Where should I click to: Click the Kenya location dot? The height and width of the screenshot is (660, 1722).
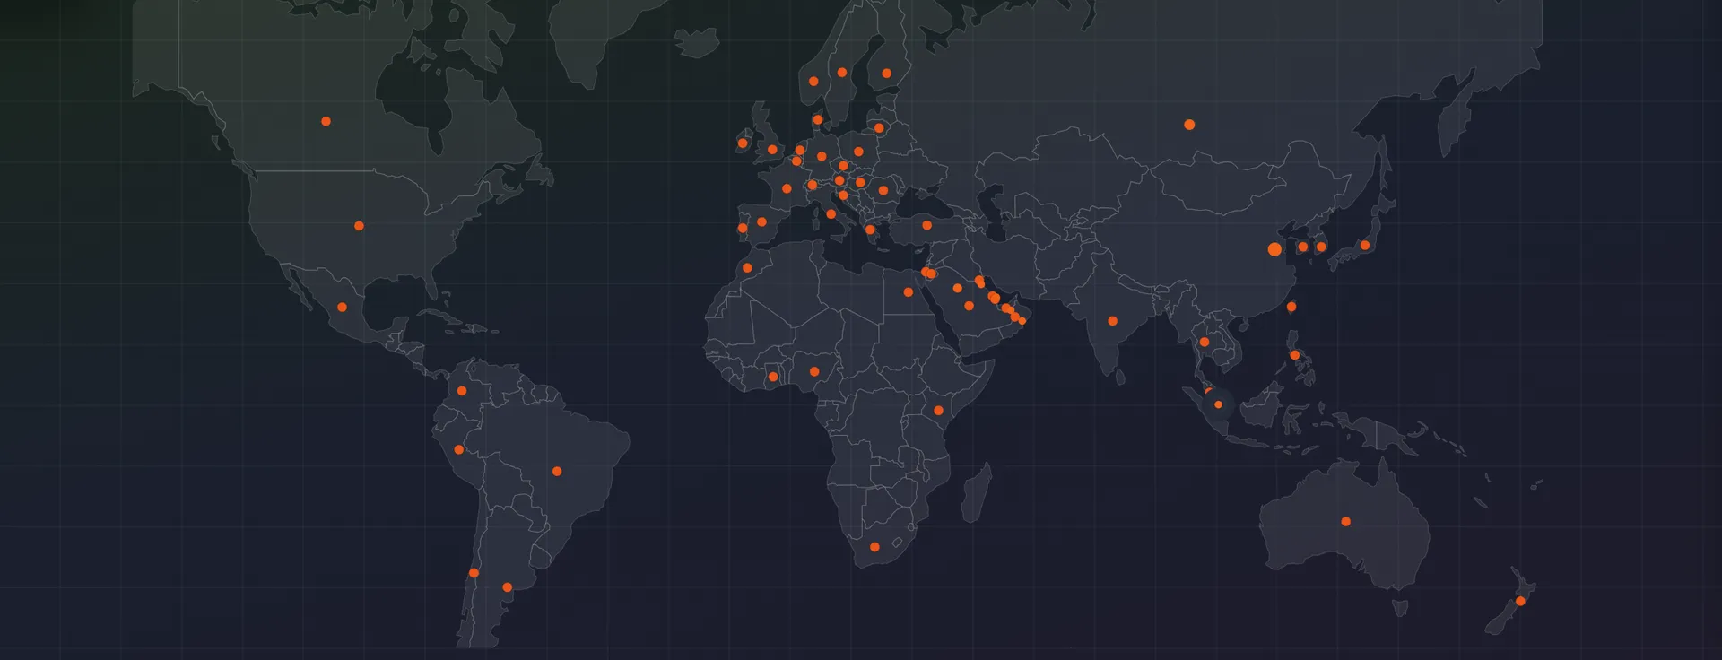(938, 411)
